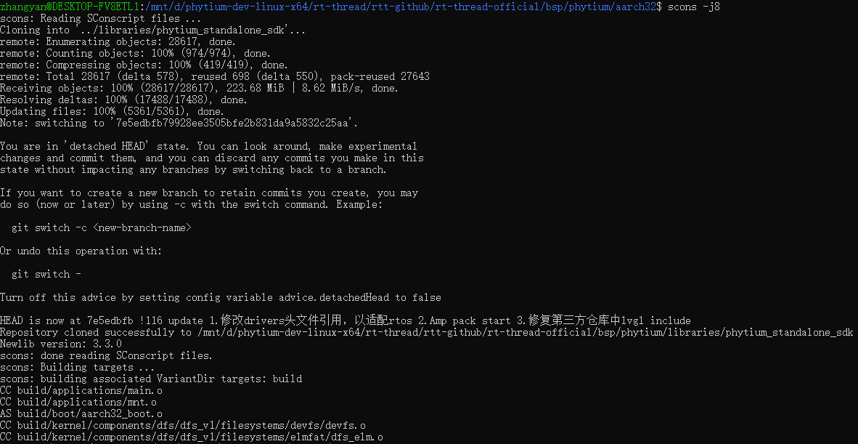Click the "Updating files: 100% (5361/5361)" line
Viewport: 858px width, 444px height.
pyautogui.click(x=112, y=111)
